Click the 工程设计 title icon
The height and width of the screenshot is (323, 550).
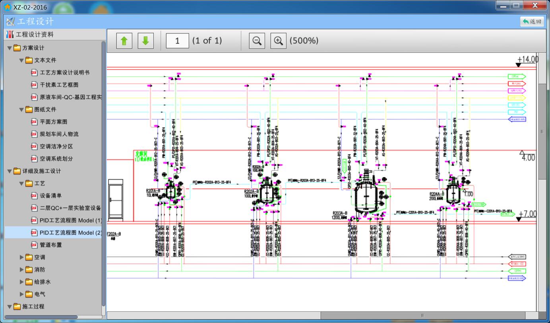pyautogui.click(x=10, y=21)
